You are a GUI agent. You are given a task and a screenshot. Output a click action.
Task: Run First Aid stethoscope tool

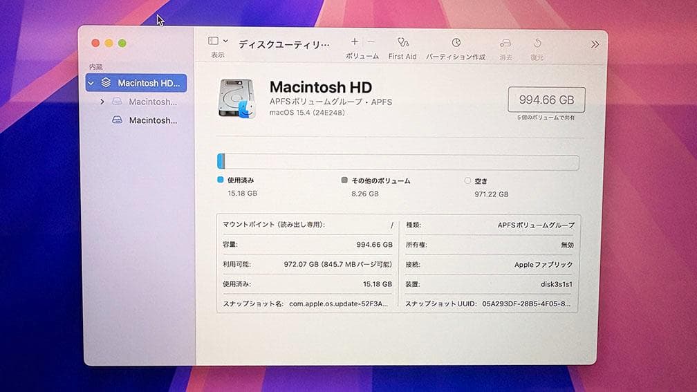click(402, 43)
